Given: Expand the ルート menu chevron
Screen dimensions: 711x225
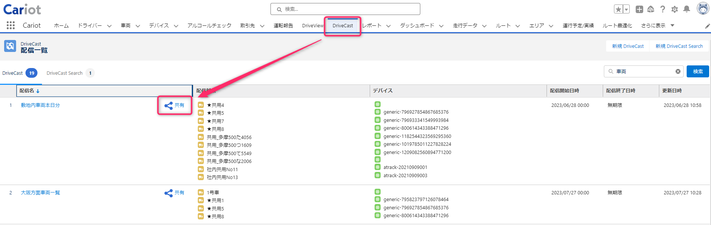Looking at the screenshot, I should pos(518,26).
